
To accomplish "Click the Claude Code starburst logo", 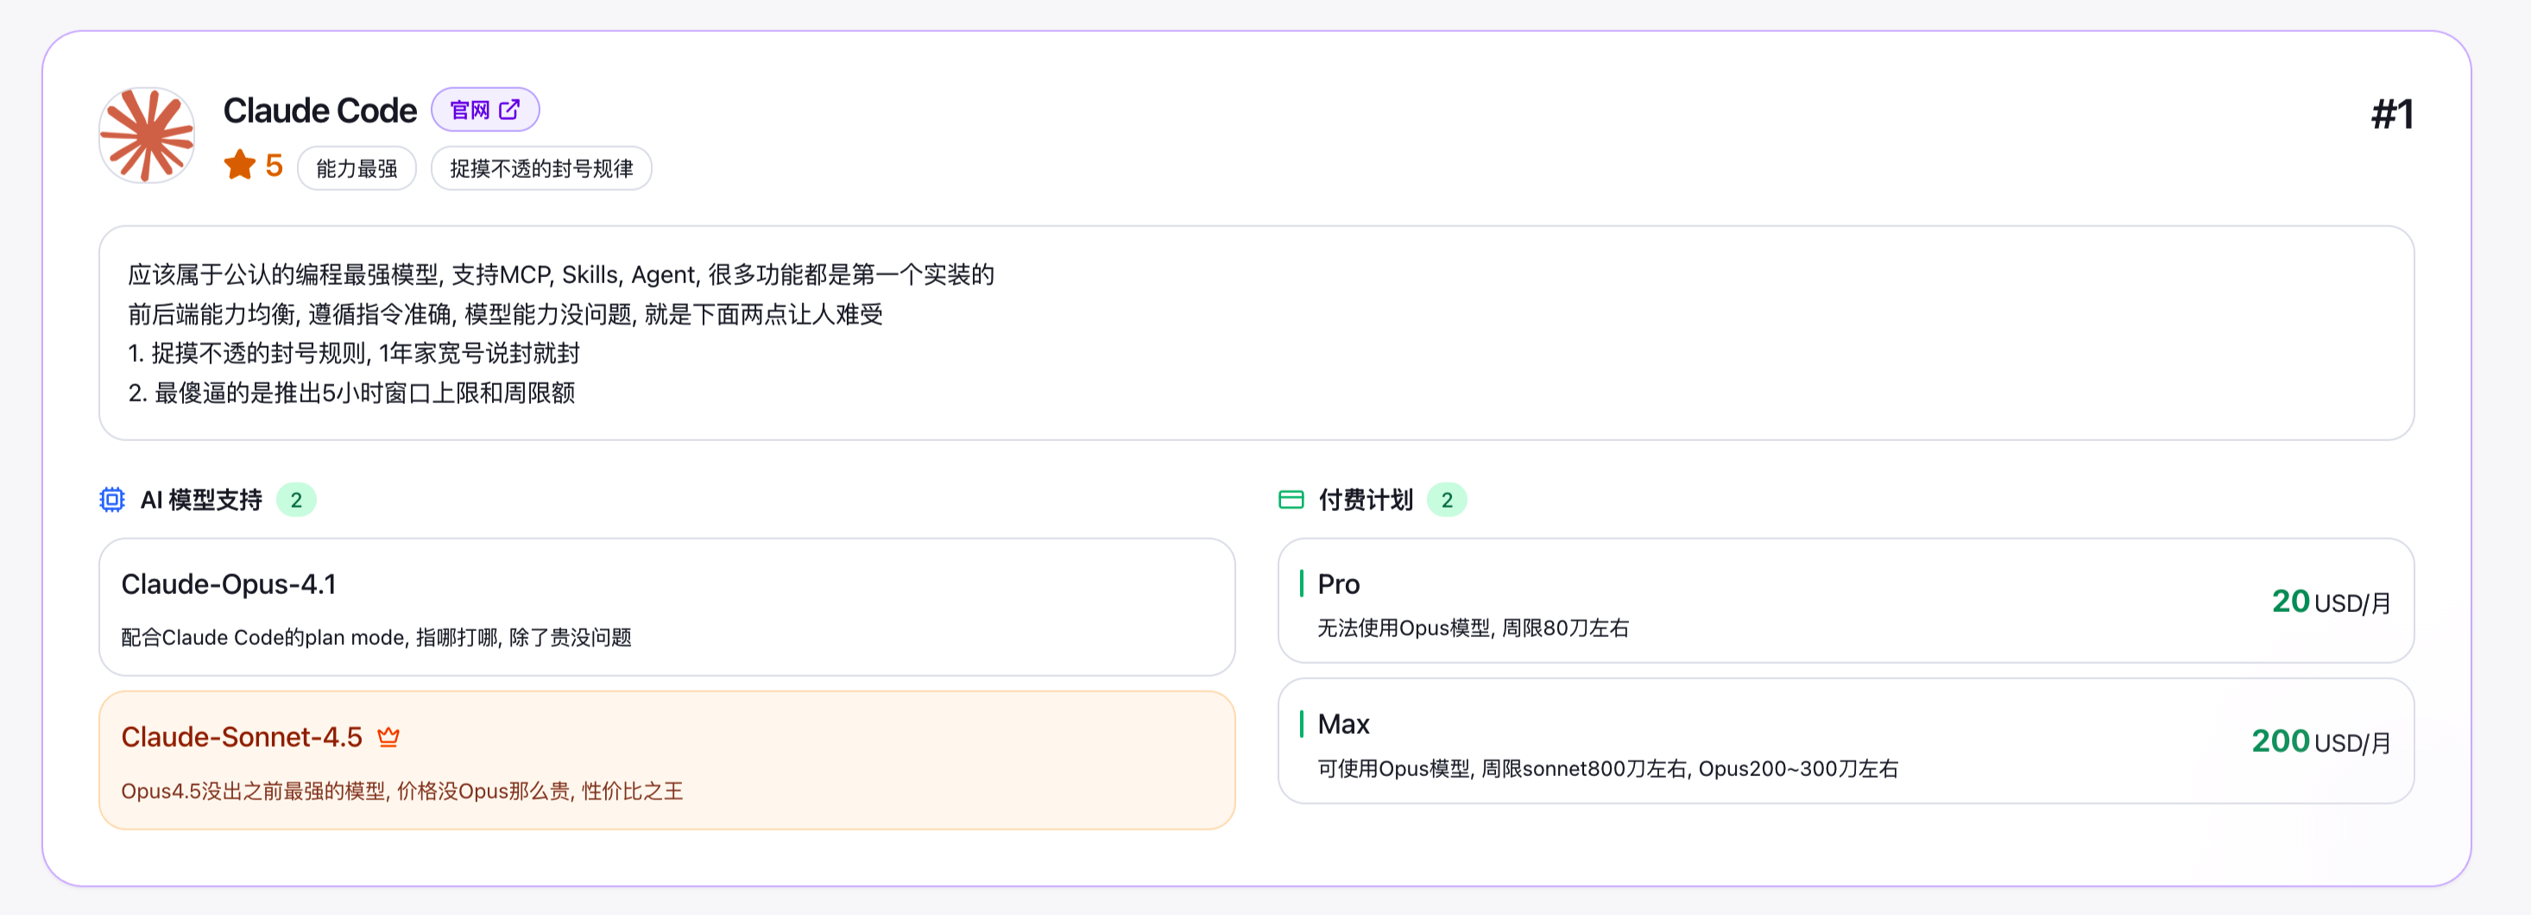I will coord(147,136).
